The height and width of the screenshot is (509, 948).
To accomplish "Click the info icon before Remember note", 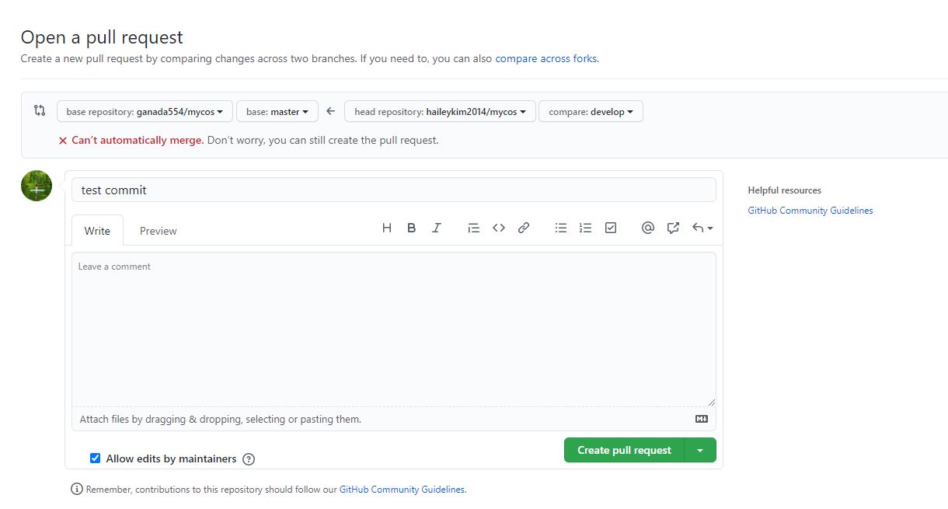I will coord(77,489).
